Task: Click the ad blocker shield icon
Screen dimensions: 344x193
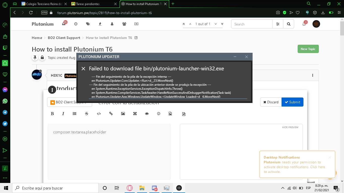Action: 285,13
